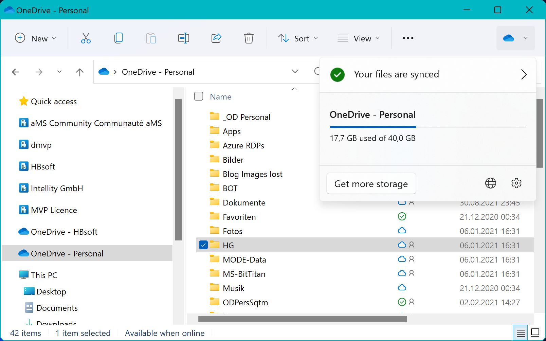Click the storage usage progress bar
This screenshot has height=341, width=546.
click(x=428, y=127)
